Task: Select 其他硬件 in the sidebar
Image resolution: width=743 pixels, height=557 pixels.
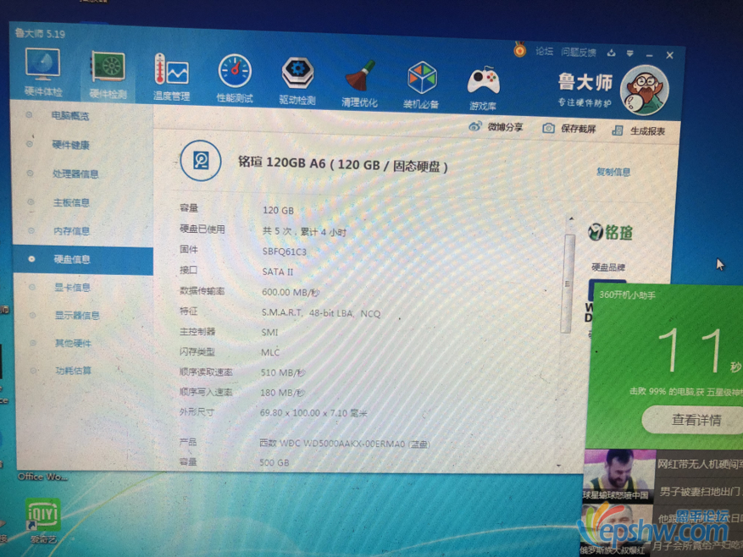Action: (x=73, y=343)
